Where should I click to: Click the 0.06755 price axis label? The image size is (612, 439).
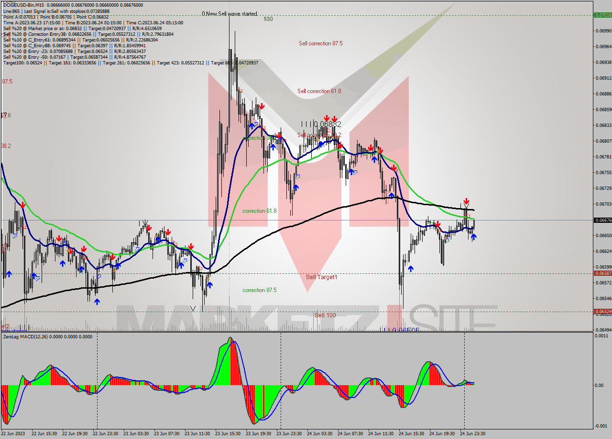[603, 173]
